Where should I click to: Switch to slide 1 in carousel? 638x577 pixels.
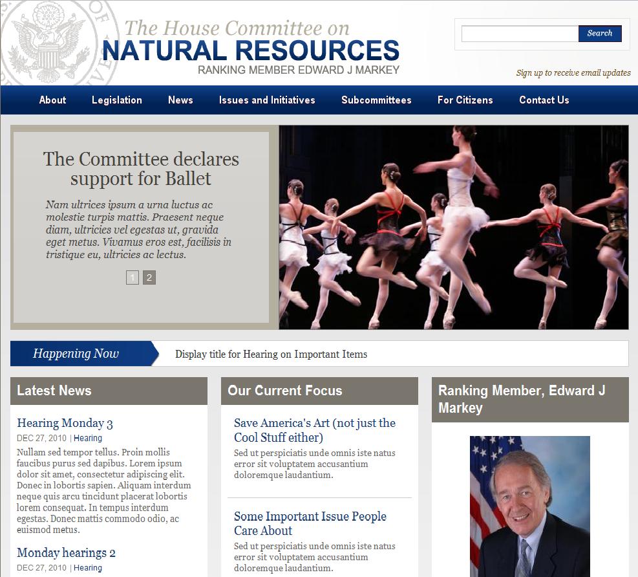tap(133, 278)
